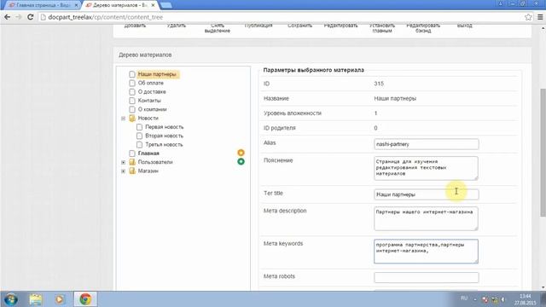Collapse the Новости tree node

(123, 119)
